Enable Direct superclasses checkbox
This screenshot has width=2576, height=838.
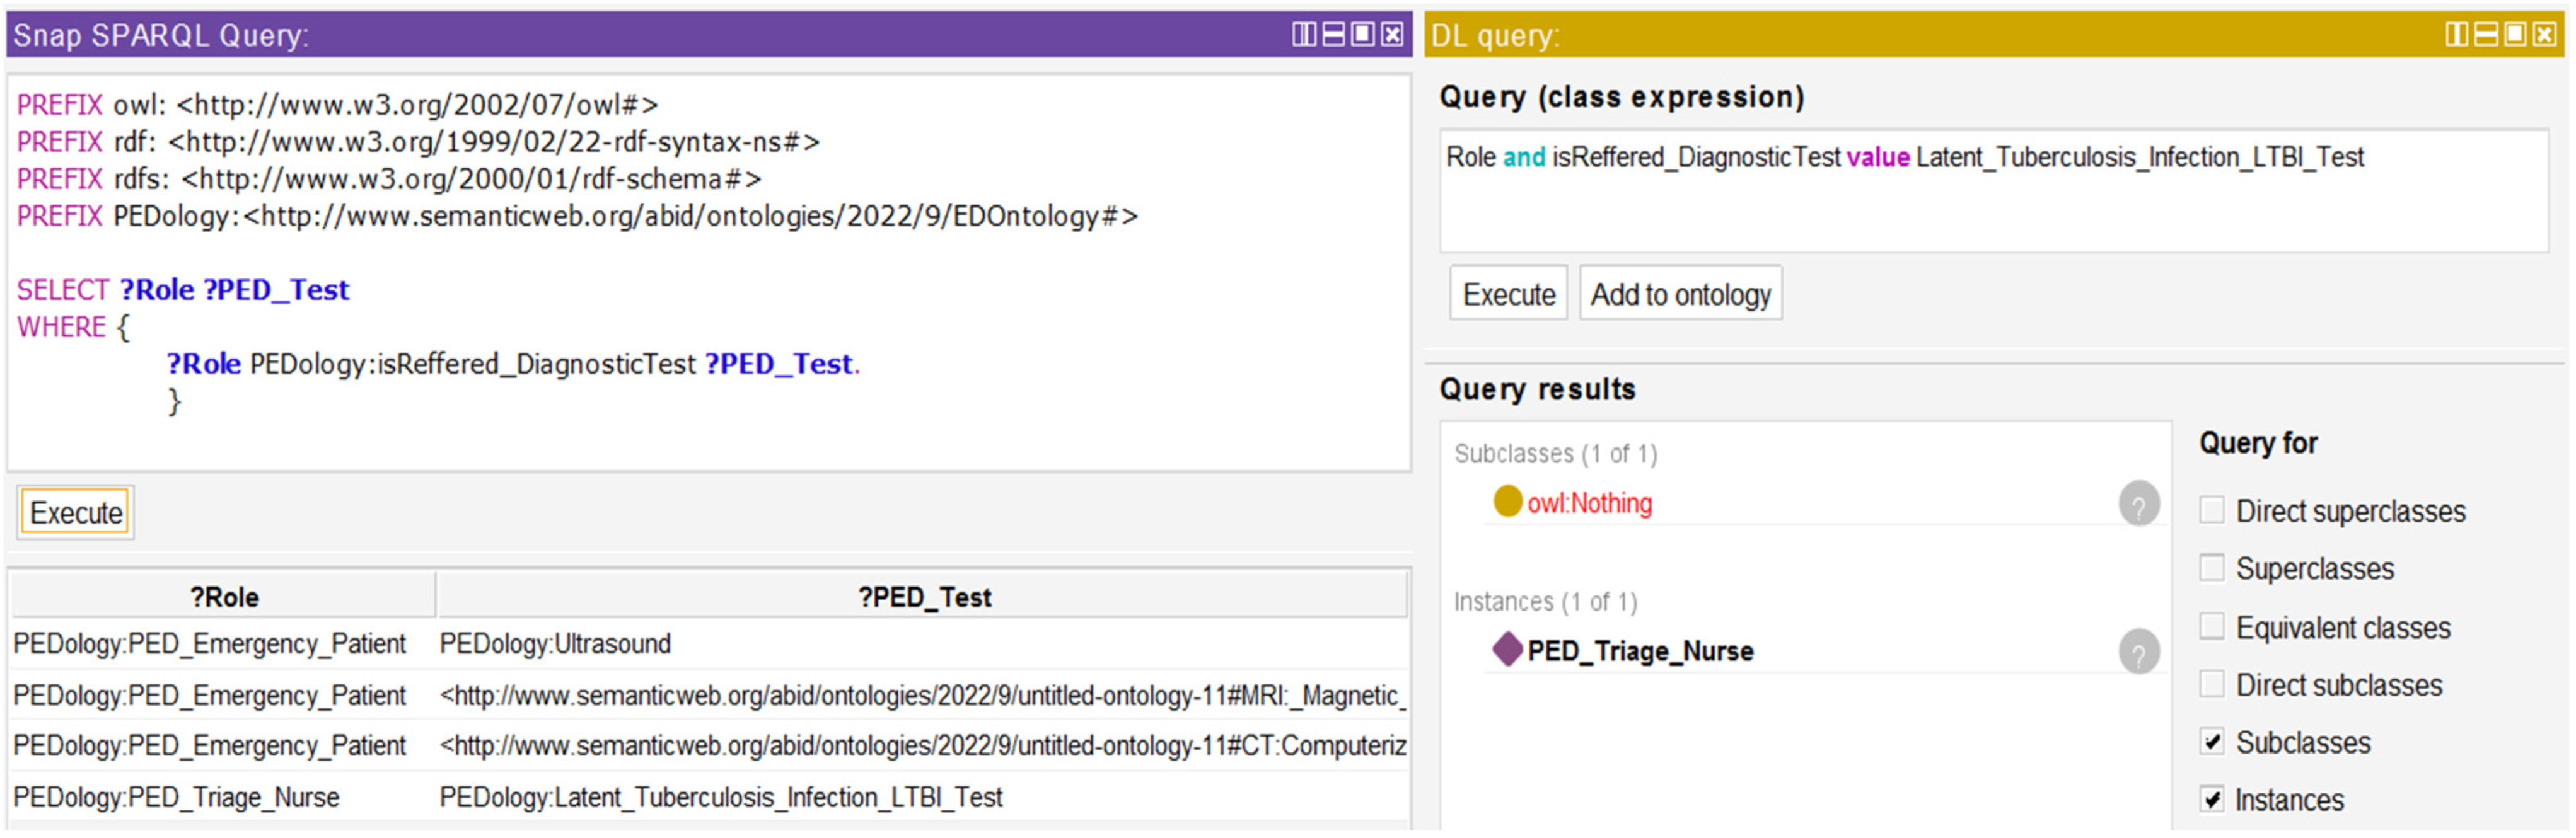pyautogui.click(x=2211, y=511)
